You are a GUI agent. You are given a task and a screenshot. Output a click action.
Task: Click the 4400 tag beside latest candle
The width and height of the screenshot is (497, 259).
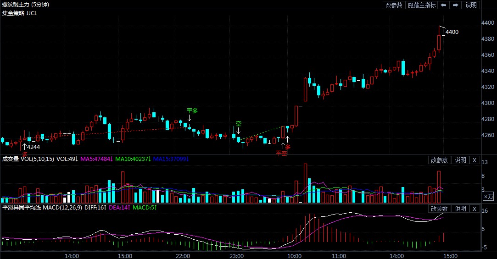click(x=452, y=32)
